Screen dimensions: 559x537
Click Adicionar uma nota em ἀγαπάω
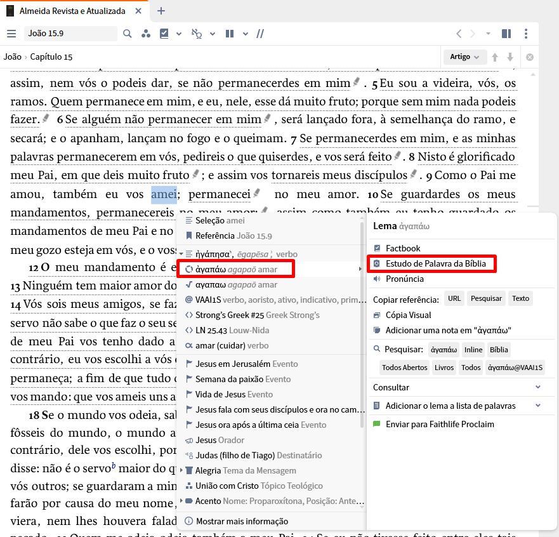coord(449,331)
